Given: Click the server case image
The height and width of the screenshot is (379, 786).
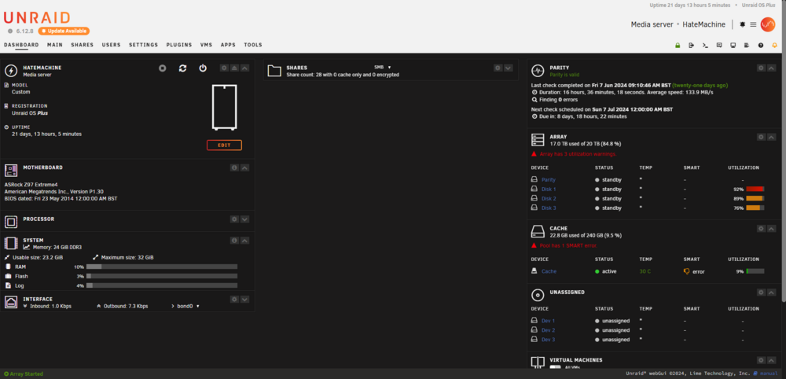Looking at the screenshot, I should pos(224,107).
